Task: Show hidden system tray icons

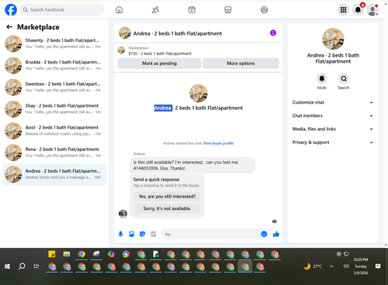Action: pyautogui.click(x=331, y=266)
